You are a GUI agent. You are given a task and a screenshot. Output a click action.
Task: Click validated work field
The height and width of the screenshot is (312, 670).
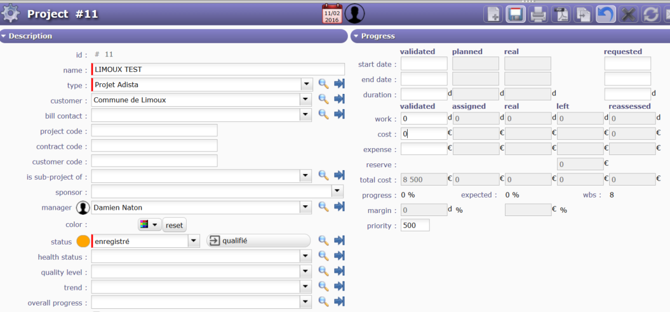tap(424, 118)
